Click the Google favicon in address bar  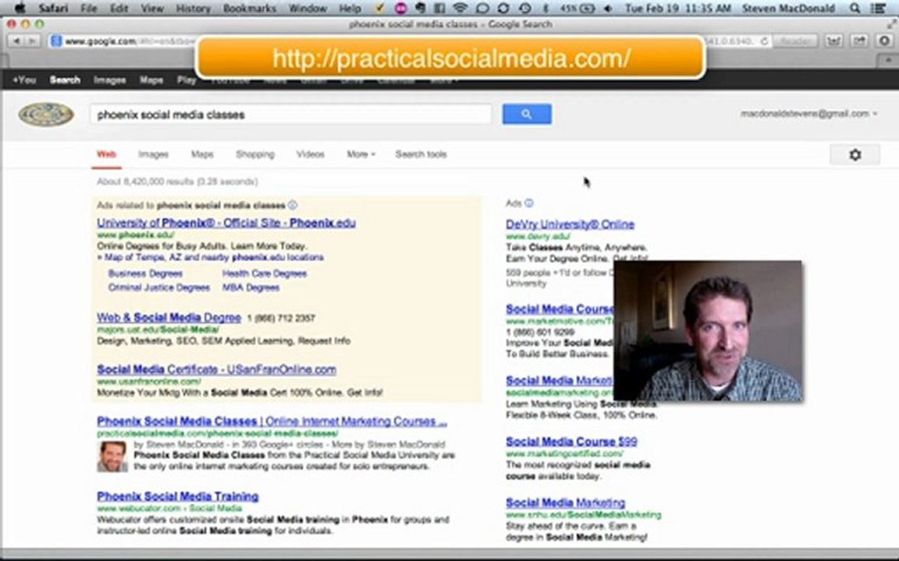[x=55, y=41]
